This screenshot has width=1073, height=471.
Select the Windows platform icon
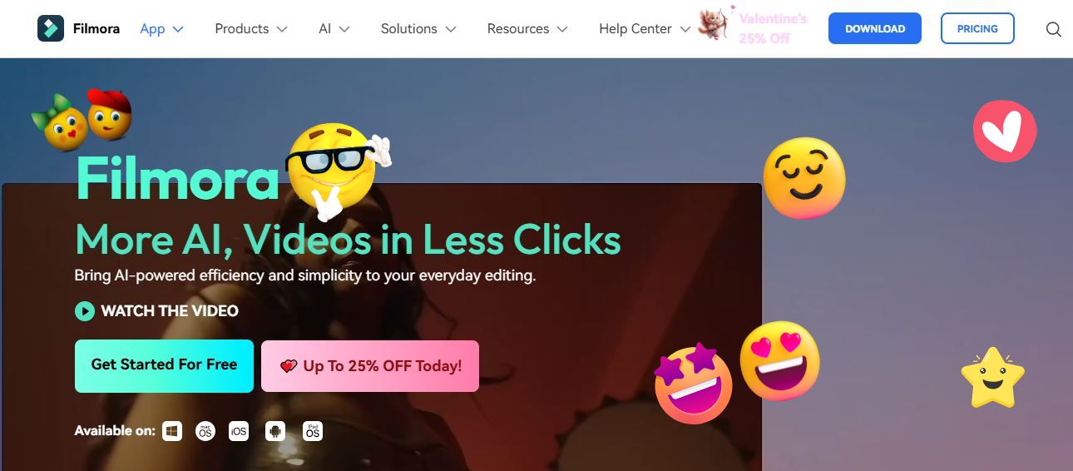pos(172,431)
